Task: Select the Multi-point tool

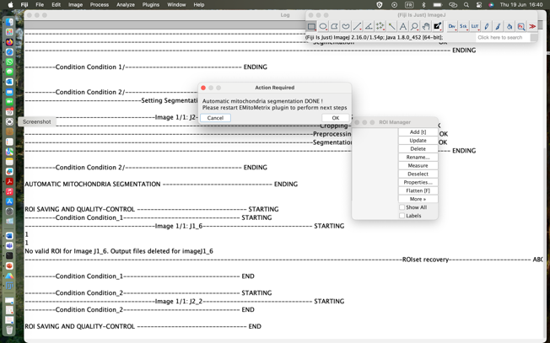Action: tap(380, 26)
